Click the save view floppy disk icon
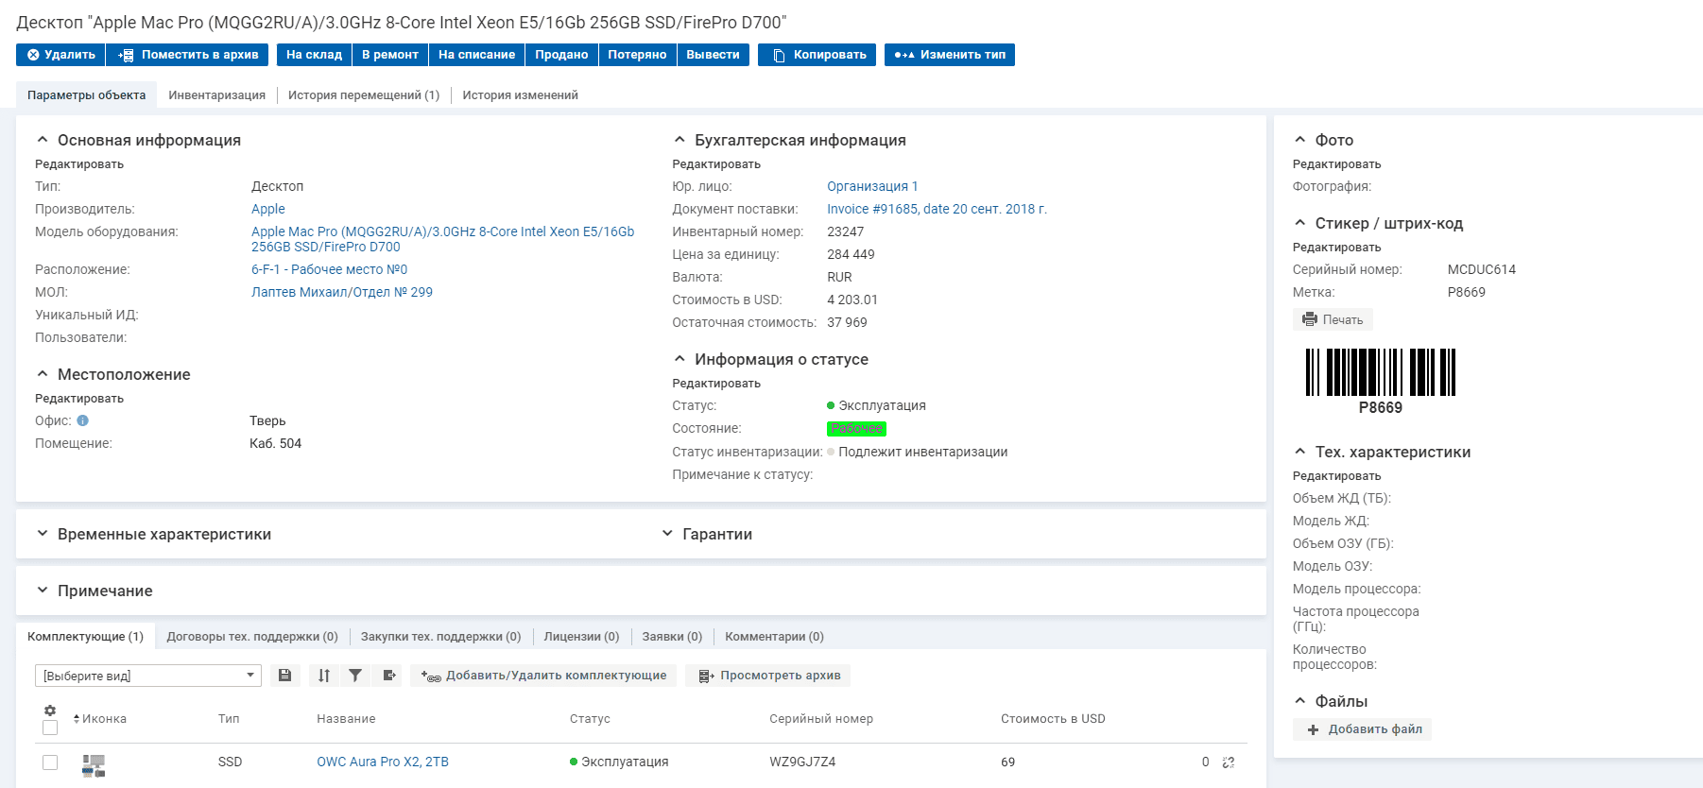 (284, 676)
